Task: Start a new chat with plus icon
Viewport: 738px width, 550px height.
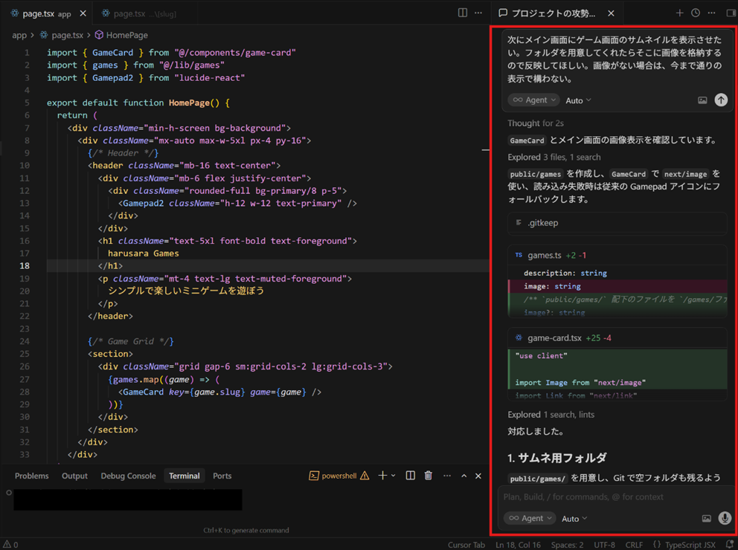Action: click(x=679, y=13)
